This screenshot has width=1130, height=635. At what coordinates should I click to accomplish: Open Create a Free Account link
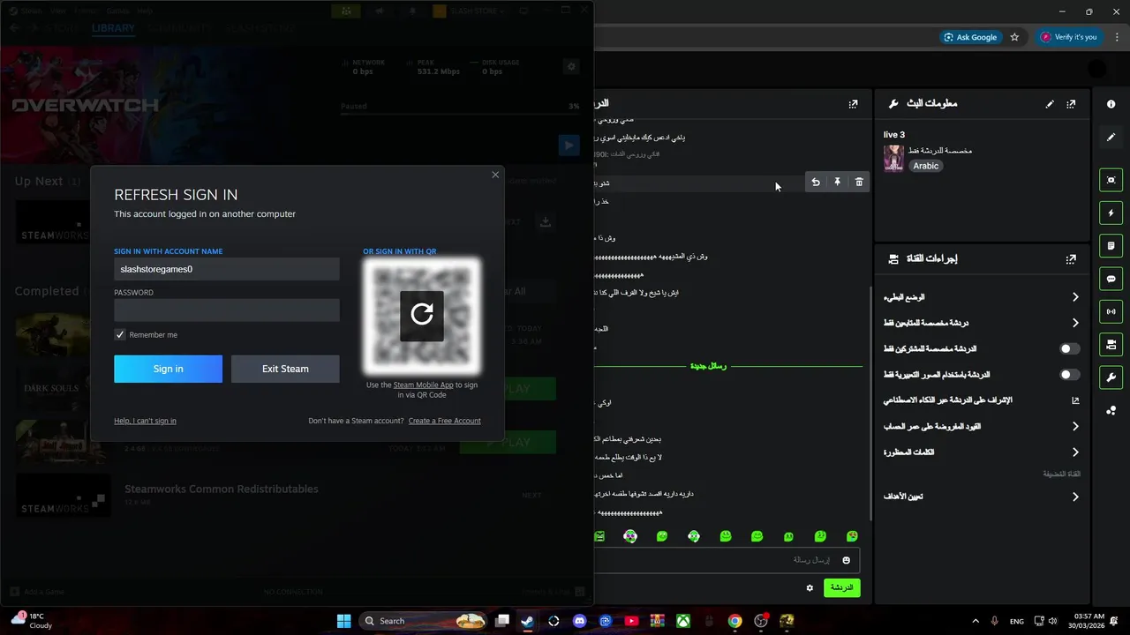pyautogui.click(x=444, y=421)
